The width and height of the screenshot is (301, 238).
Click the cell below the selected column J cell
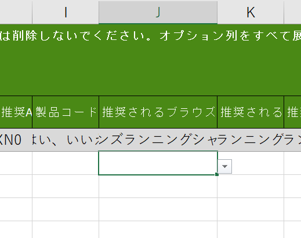[x=158, y=186]
